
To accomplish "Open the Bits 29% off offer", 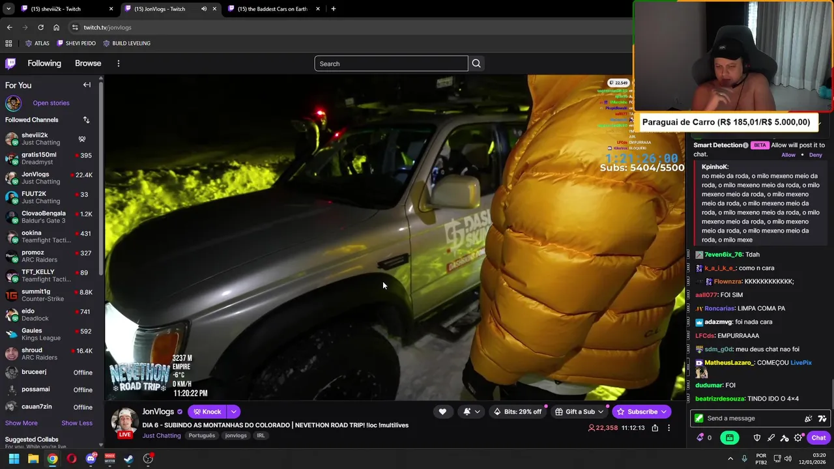I will [x=517, y=412].
